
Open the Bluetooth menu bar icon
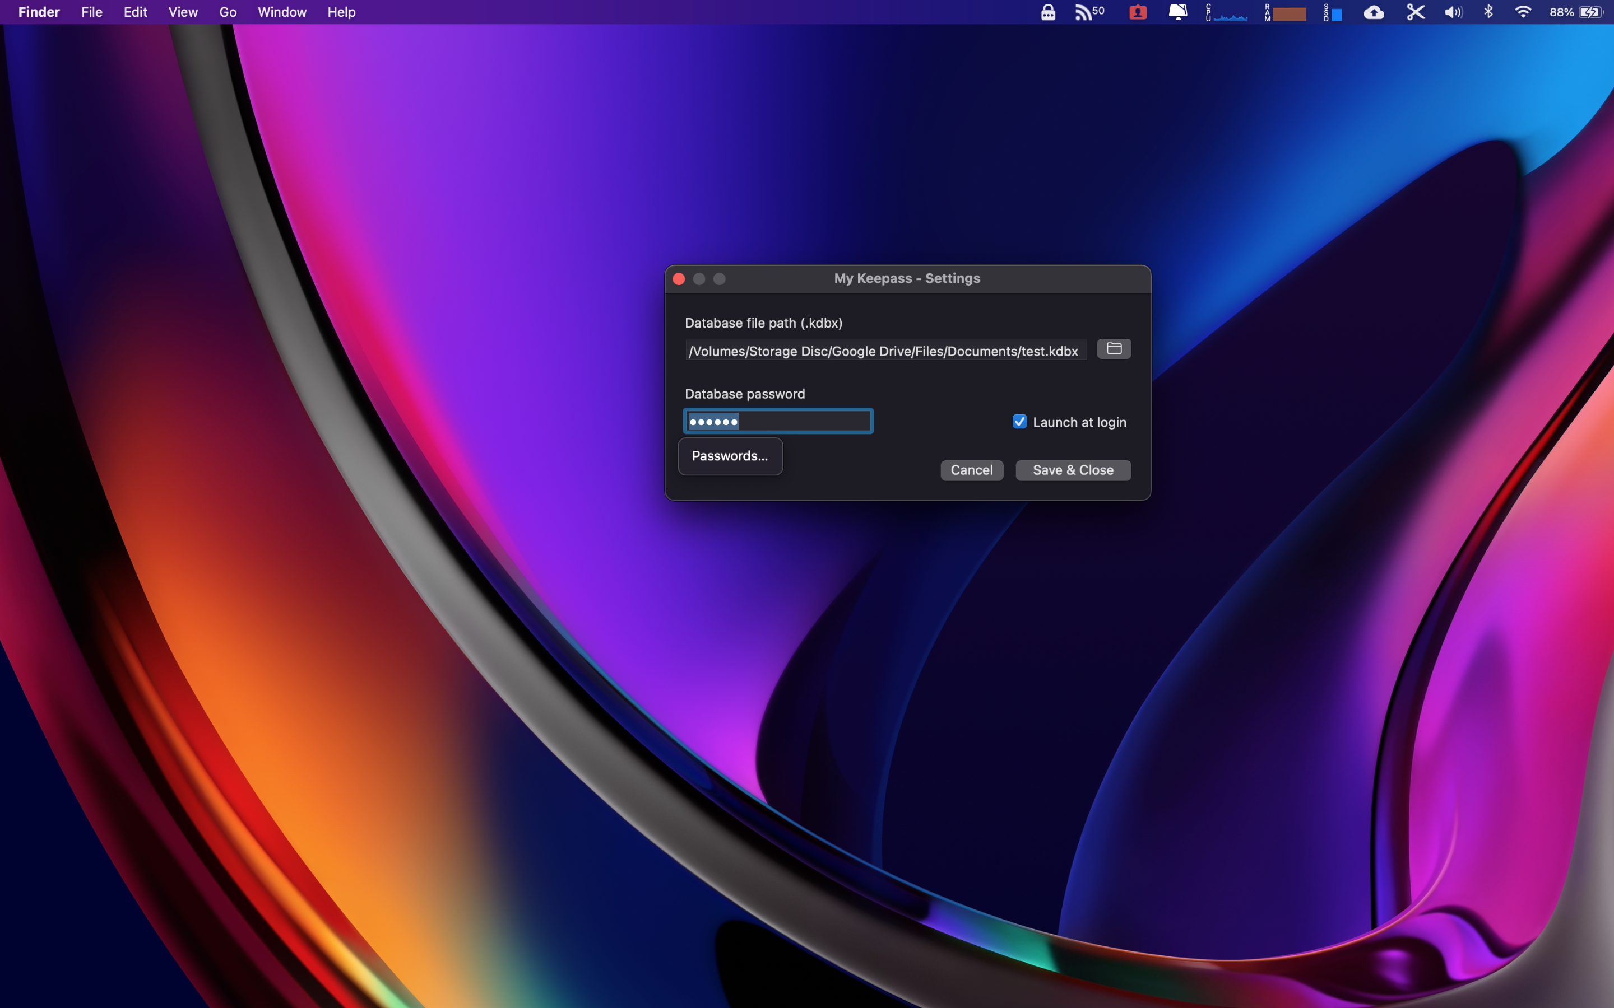pyautogui.click(x=1488, y=12)
